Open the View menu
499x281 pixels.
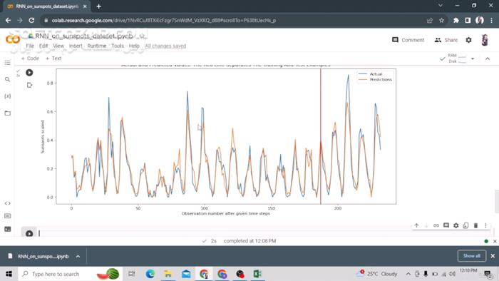click(58, 46)
